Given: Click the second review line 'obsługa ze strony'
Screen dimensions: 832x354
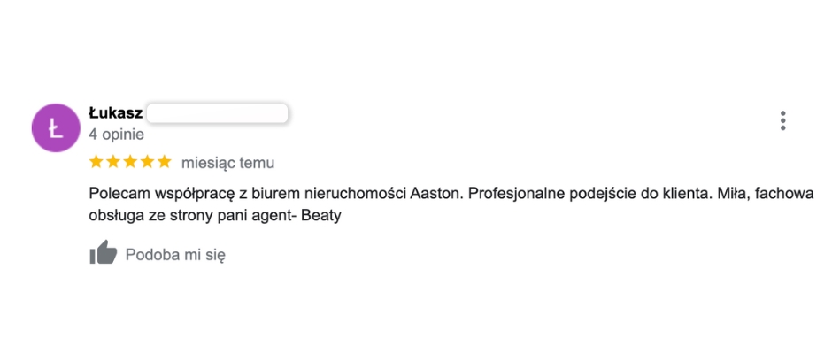Looking at the screenshot, I should tap(152, 217).
